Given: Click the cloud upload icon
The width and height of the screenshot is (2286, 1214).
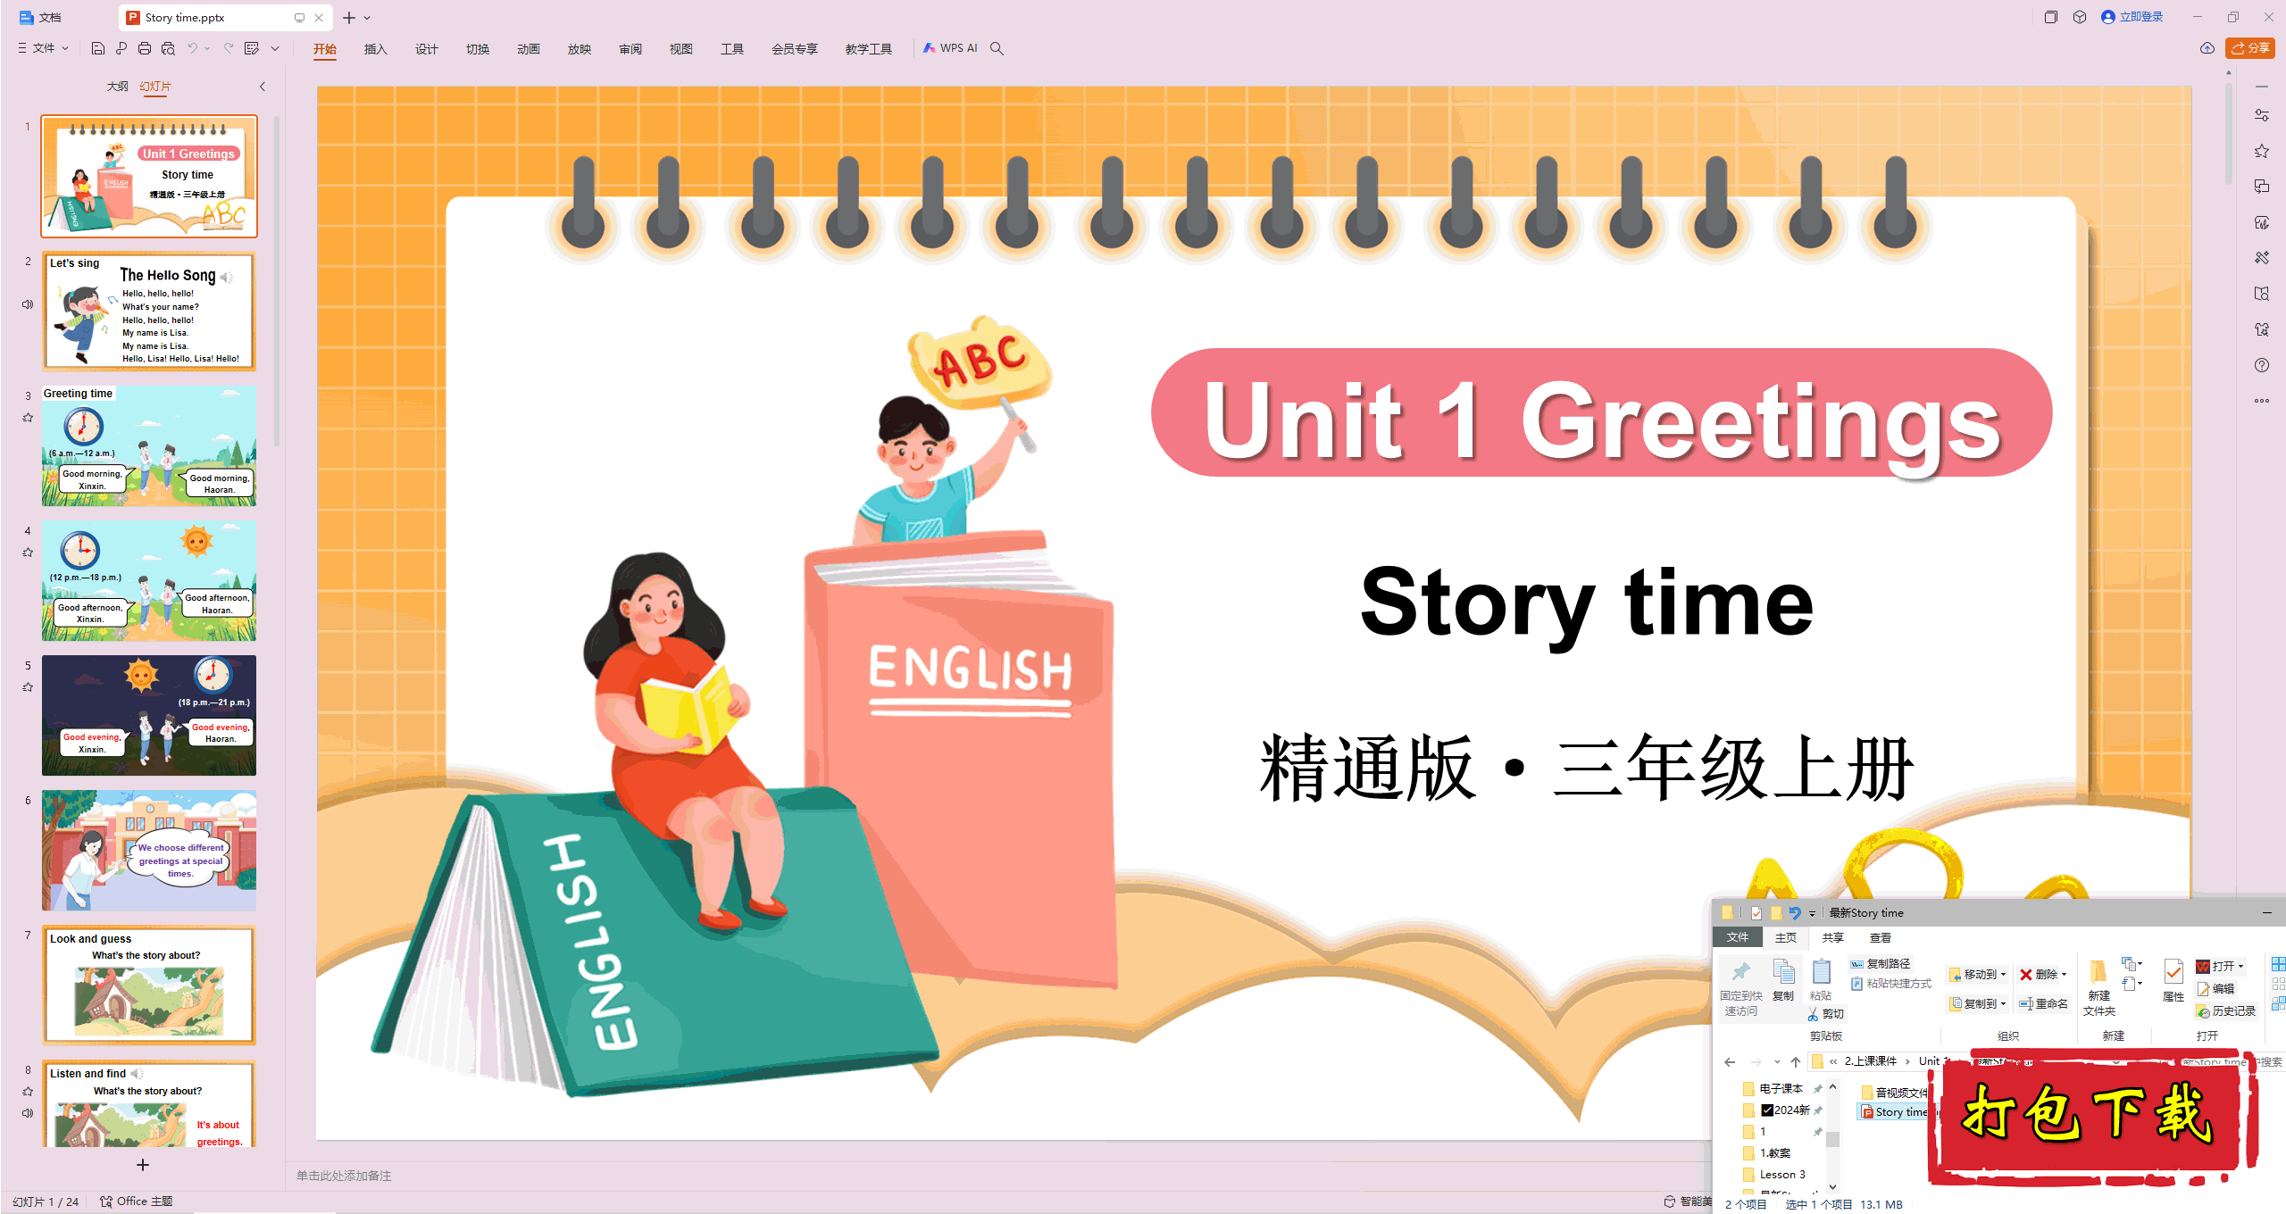Looking at the screenshot, I should (2207, 48).
